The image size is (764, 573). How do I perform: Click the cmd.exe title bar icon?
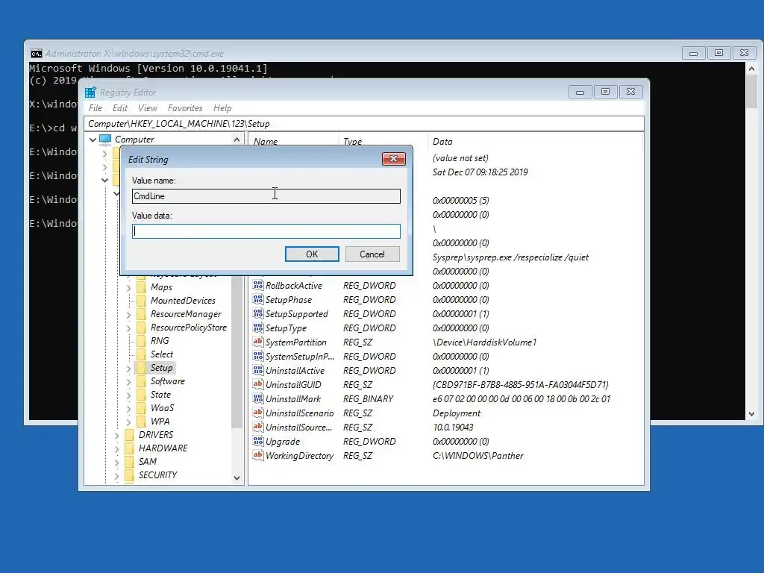click(x=36, y=54)
